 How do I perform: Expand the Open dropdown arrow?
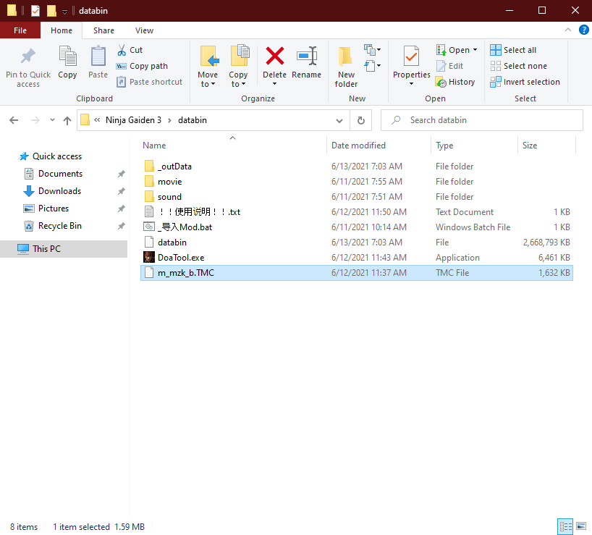pos(475,50)
